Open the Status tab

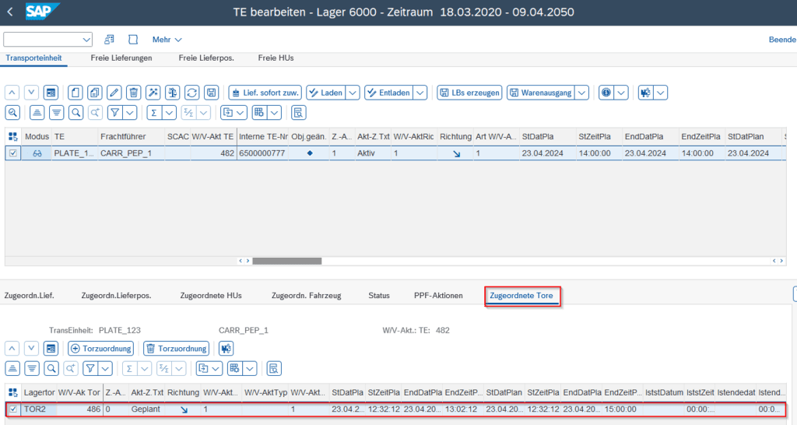pyautogui.click(x=379, y=295)
